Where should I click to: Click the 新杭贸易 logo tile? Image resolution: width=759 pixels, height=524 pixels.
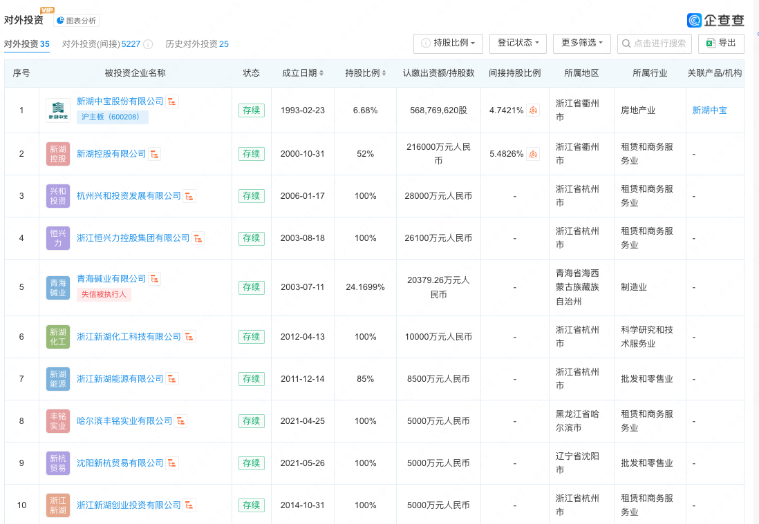pos(58,463)
